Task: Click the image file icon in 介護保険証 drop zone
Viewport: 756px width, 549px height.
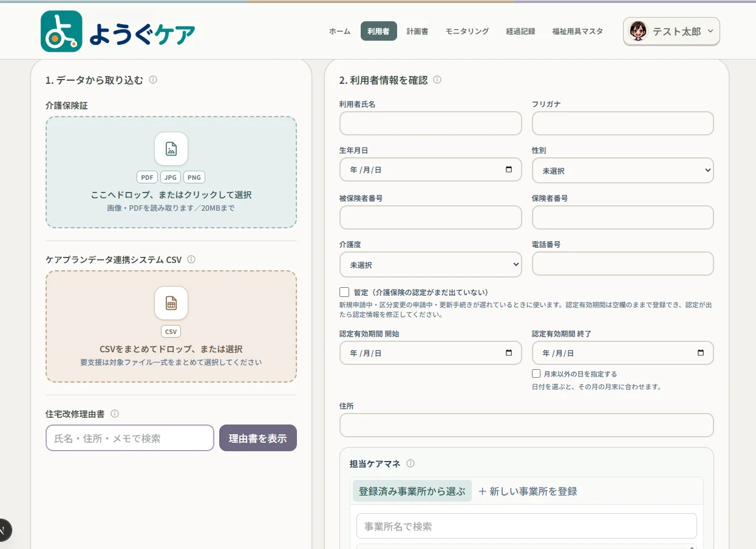Action: coord(171,149)
